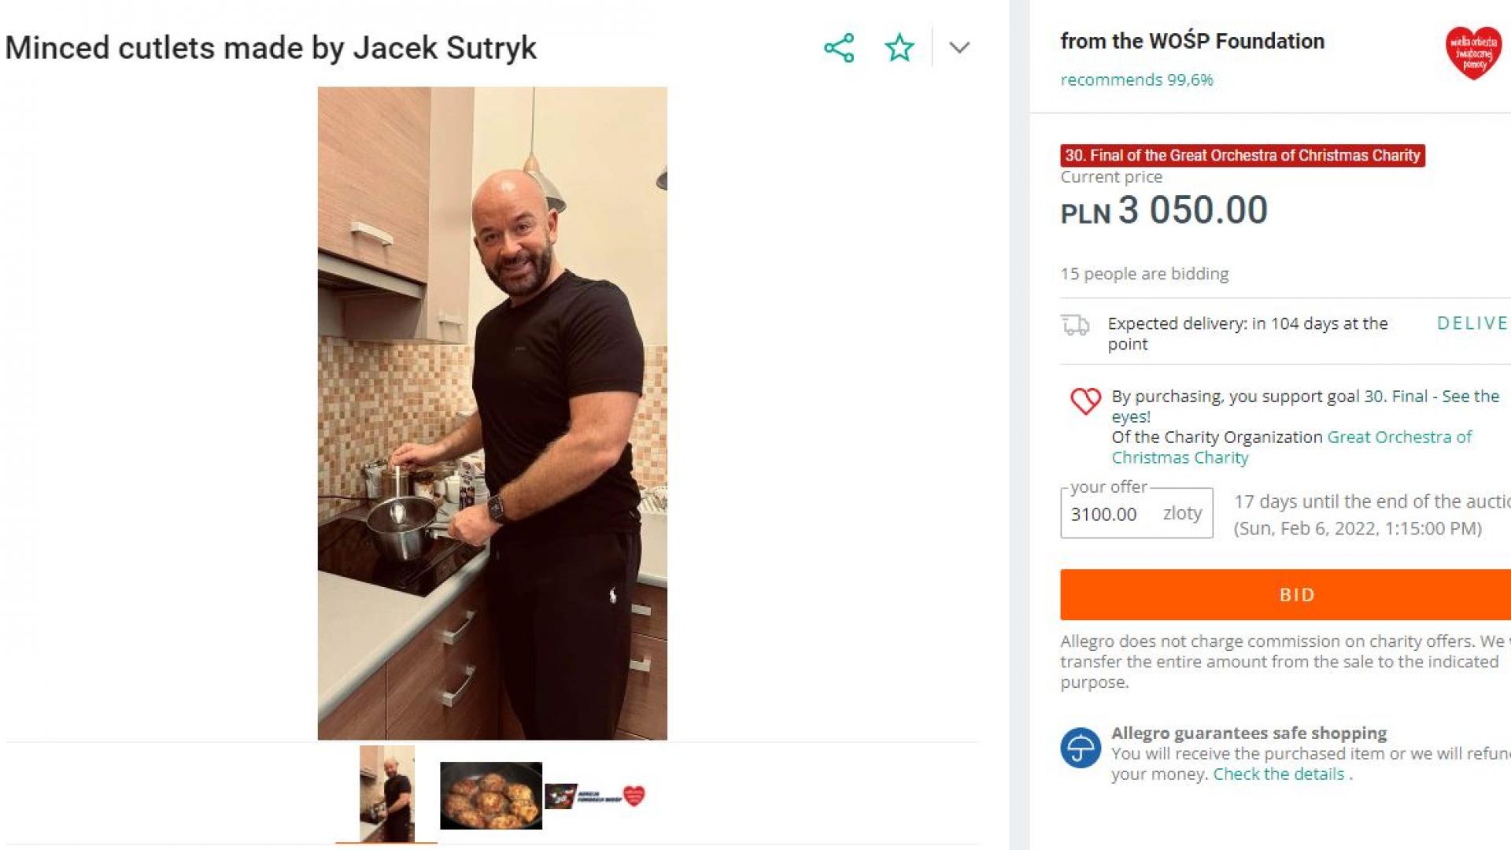Open the Great Orchestra of Christmas Charity link
This screenshot has width=1511, height=850.
click(1291, 447)
